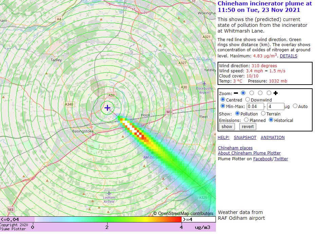The height and width of the screenshot is (234, 316).
Task: Click the green middle of colour scale
Action: point(107,219)
